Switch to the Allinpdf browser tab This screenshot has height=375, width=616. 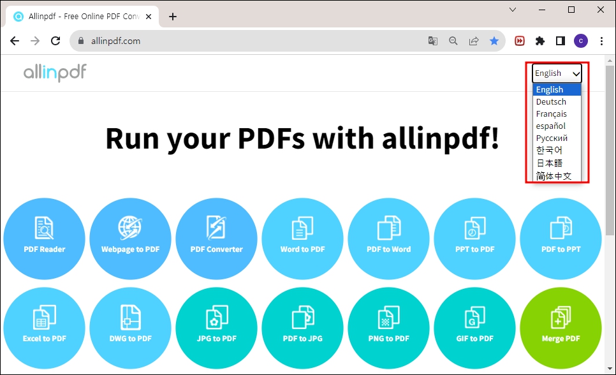click(x=82, y=17)
